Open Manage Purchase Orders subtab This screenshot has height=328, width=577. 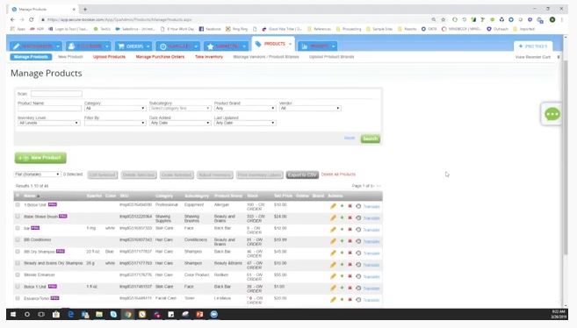160,57
